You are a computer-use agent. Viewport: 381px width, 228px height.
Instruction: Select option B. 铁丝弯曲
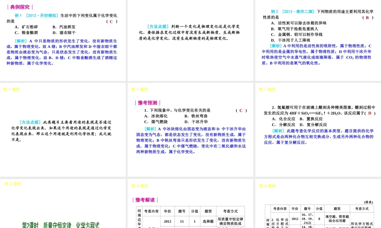tap(196, 116)
